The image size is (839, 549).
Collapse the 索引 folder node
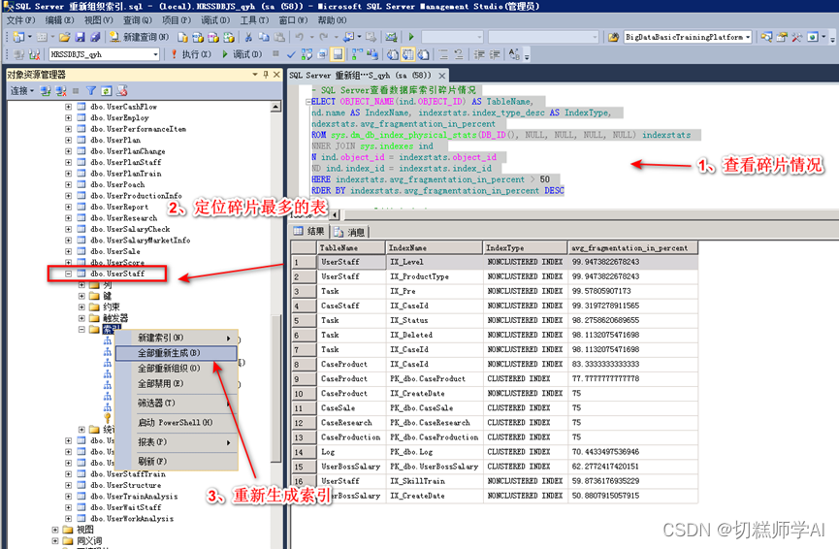(x=81, y=329)
